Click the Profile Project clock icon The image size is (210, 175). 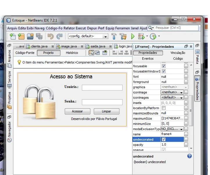153,36
